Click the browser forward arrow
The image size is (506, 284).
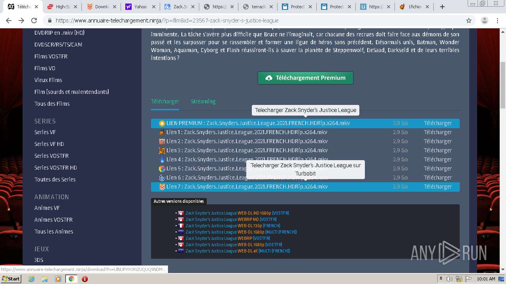coord(21,21)
